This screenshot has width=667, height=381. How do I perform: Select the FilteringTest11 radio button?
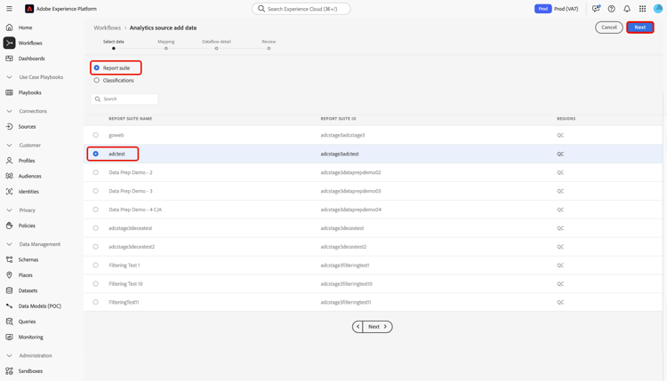[x=96, y=302]
